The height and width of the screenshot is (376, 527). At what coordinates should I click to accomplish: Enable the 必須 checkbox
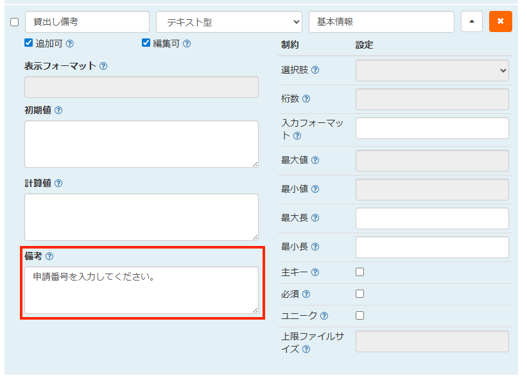click(x=359, y=293)
